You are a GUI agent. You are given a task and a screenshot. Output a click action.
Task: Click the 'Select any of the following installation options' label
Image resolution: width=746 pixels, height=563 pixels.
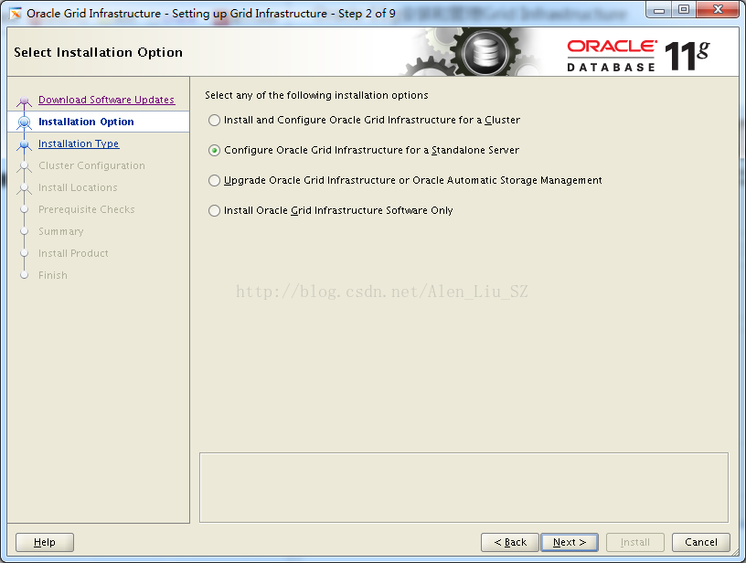point(316,95)
